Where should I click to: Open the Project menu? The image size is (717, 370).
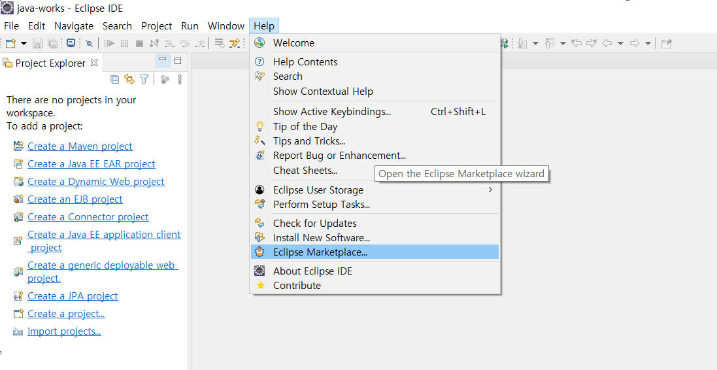pyautogui.click(x=156, y=26)
